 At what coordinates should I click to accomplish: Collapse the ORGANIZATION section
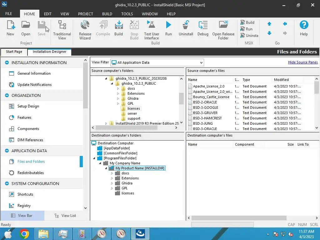pos(7,95)
